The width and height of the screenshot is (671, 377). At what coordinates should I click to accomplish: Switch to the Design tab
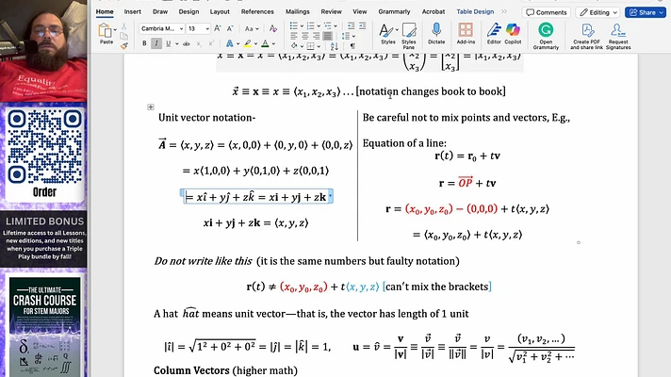pyautogui.click(x=188, y=11)
